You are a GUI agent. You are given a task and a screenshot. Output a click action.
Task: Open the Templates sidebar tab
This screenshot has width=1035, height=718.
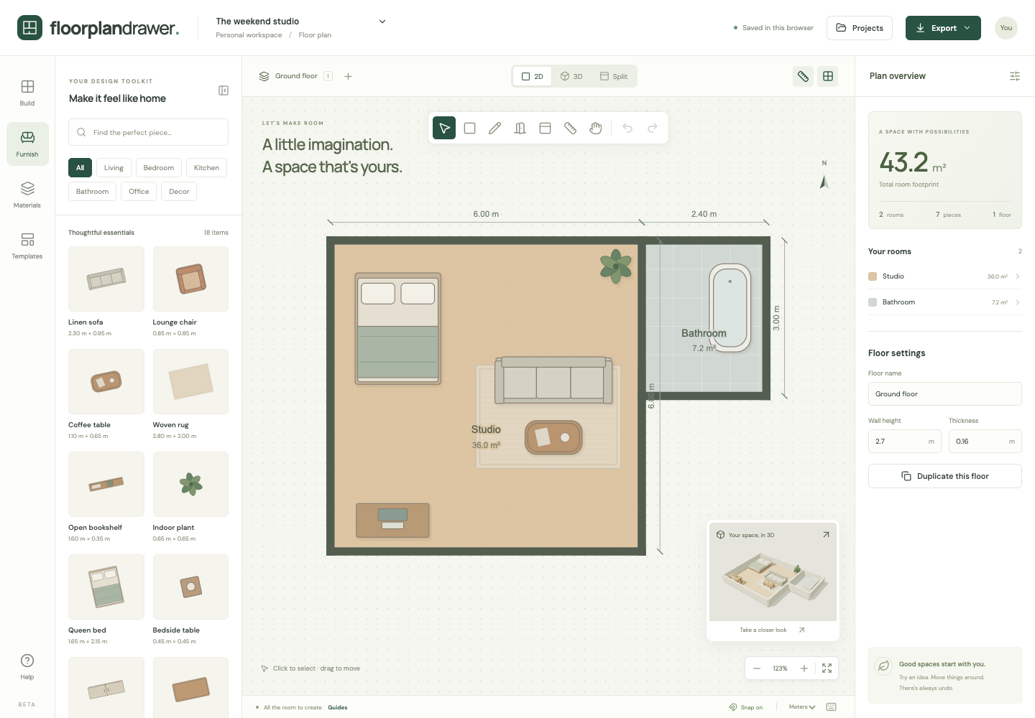[27, 246]
